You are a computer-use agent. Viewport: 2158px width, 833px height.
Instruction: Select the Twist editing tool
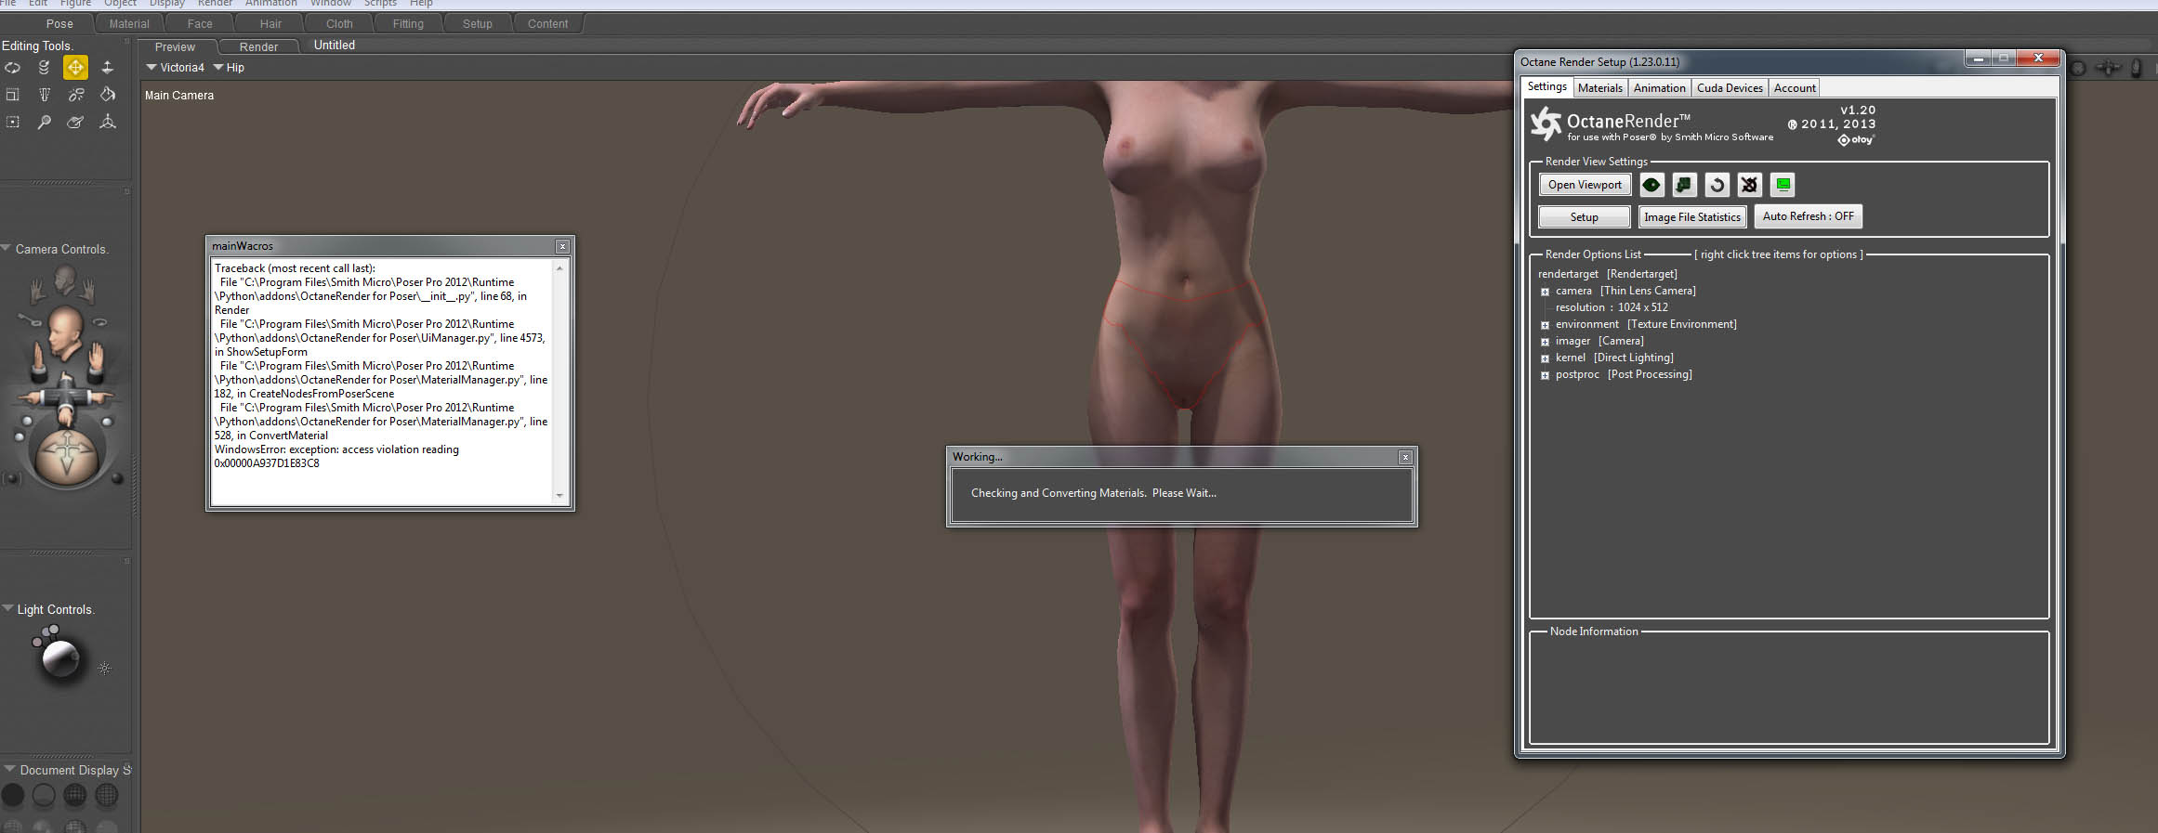(x=44, y=68)
